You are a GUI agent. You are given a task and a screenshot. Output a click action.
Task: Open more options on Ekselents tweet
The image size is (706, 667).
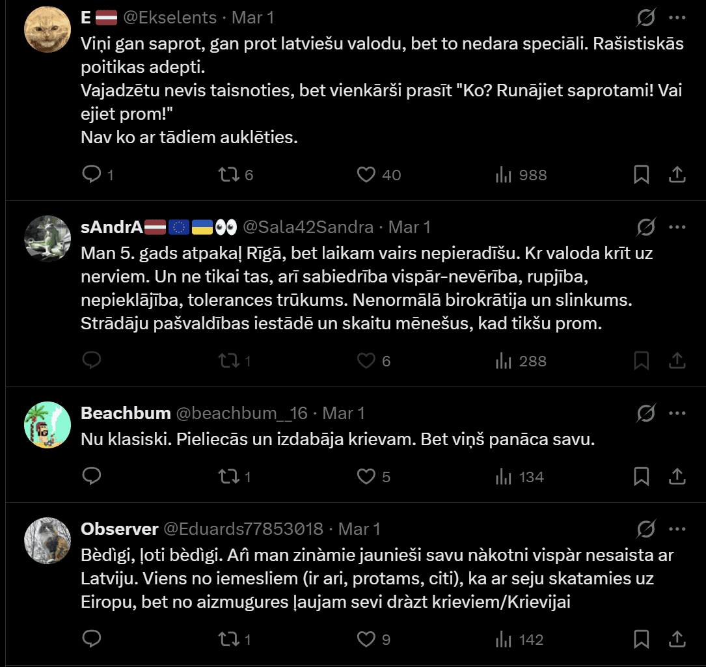click(x=677, y=18)
